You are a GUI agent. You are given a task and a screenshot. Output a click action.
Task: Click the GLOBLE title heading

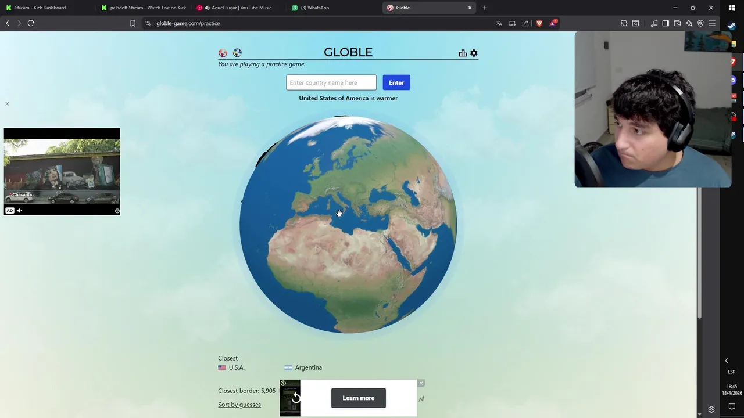pyautogui.click(x=348, y=52)
